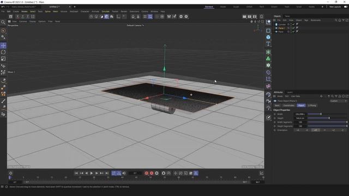Click the search magnifier icon at top left

pos(3,22)
